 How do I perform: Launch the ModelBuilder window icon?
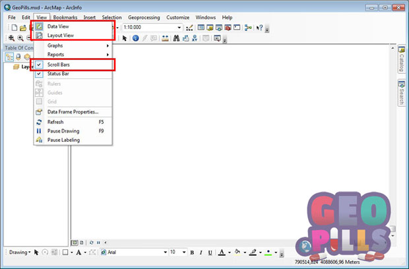click(x=248, y=28)
